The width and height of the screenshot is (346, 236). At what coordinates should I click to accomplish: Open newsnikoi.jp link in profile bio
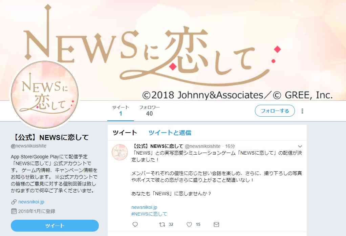pyautogui.click(x=31, y=202)
